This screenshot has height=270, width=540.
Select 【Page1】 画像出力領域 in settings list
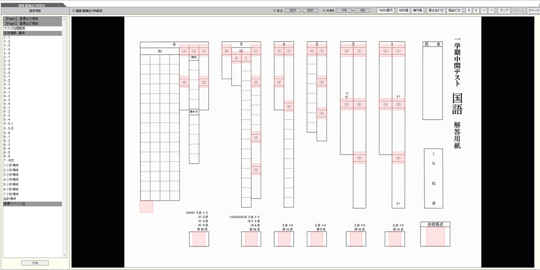click(22, 19)
